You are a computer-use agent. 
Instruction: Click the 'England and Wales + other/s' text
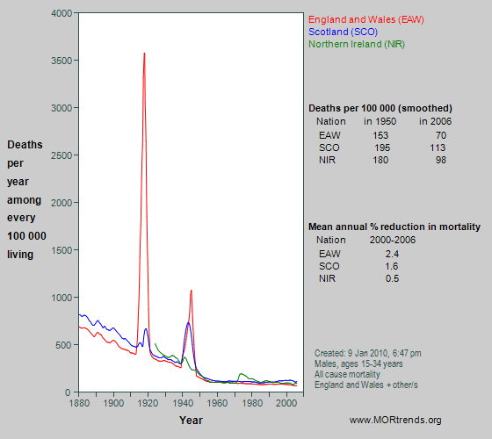click(366, 385)
